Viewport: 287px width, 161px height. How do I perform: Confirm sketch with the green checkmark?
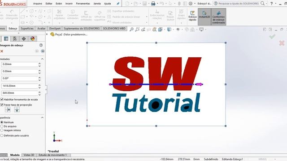coord(272,37)
